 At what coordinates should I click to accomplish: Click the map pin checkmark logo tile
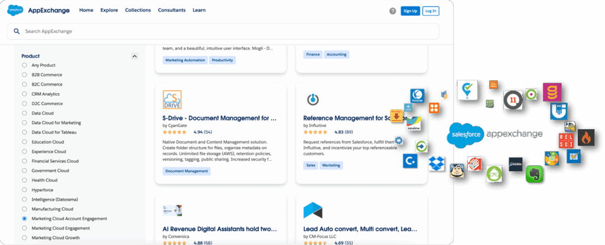click(x=467, y=90)
